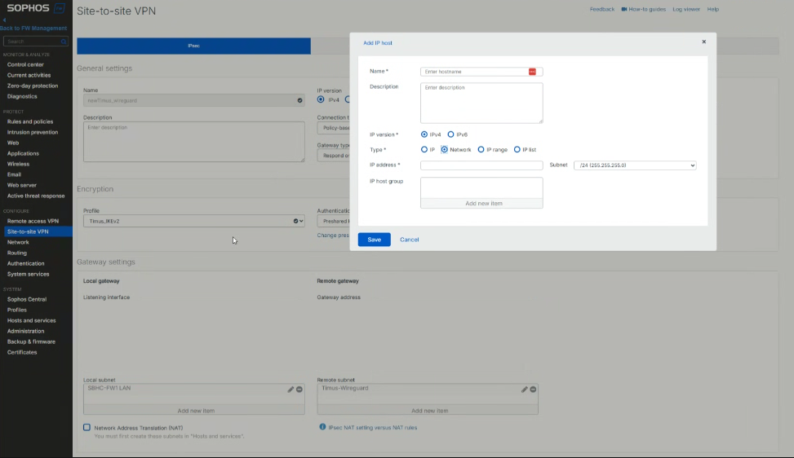Open IPsec NAT setting versus NAT rules link

373,428
